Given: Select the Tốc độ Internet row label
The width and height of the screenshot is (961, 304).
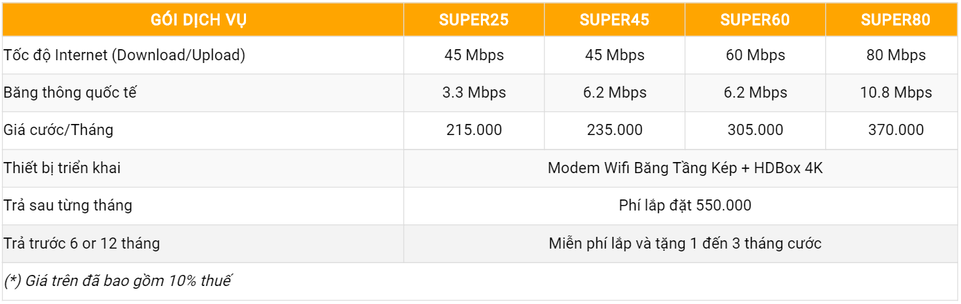Looking at the screenshot, I should [x=125, y=55].
